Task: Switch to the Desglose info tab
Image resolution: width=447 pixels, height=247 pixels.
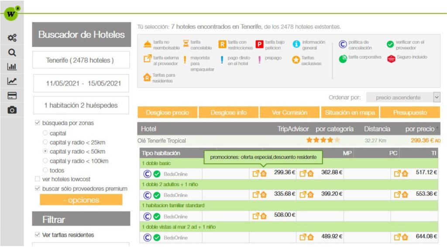Action: point(228,112)
